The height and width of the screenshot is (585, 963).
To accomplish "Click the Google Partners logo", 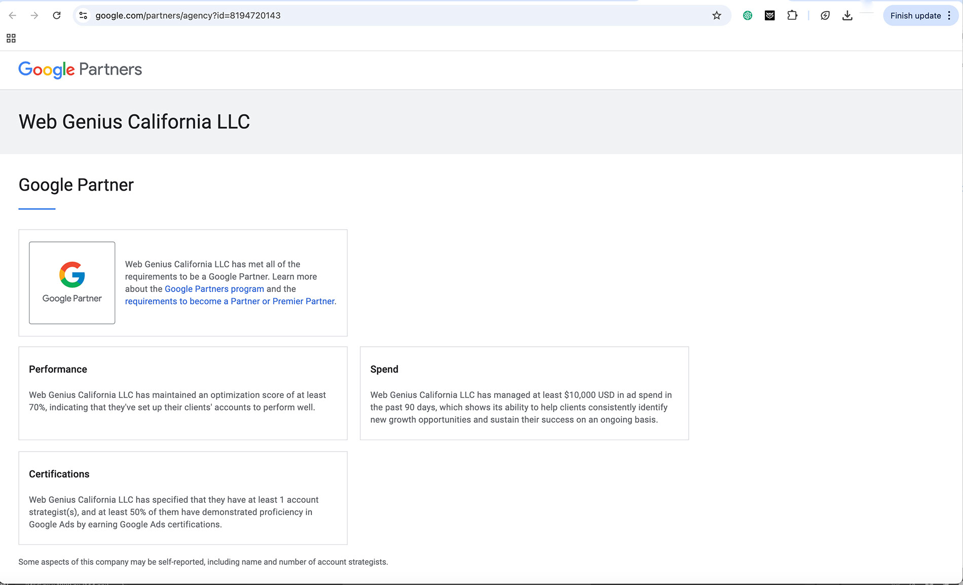I will [x=80, y=69].
